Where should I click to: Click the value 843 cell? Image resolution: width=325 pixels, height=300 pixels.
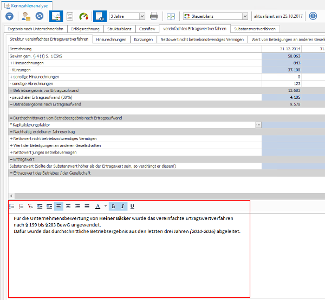point(282,63)
